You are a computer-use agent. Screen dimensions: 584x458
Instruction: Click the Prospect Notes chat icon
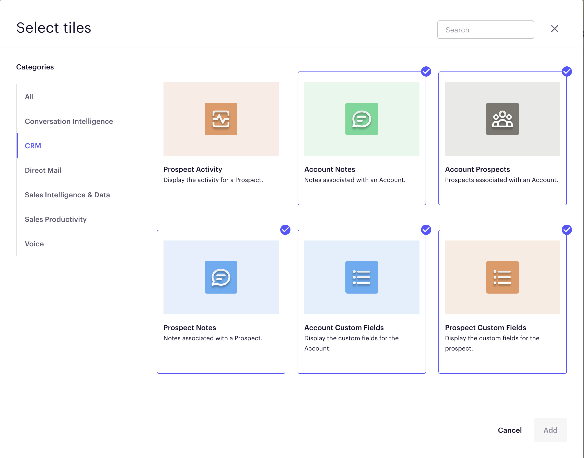(221, 277)
